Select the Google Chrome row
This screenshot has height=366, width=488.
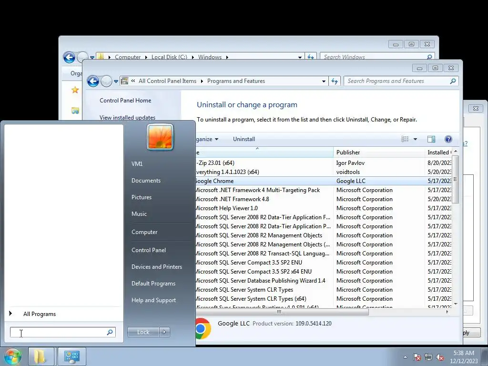click(x=324, y=181)
